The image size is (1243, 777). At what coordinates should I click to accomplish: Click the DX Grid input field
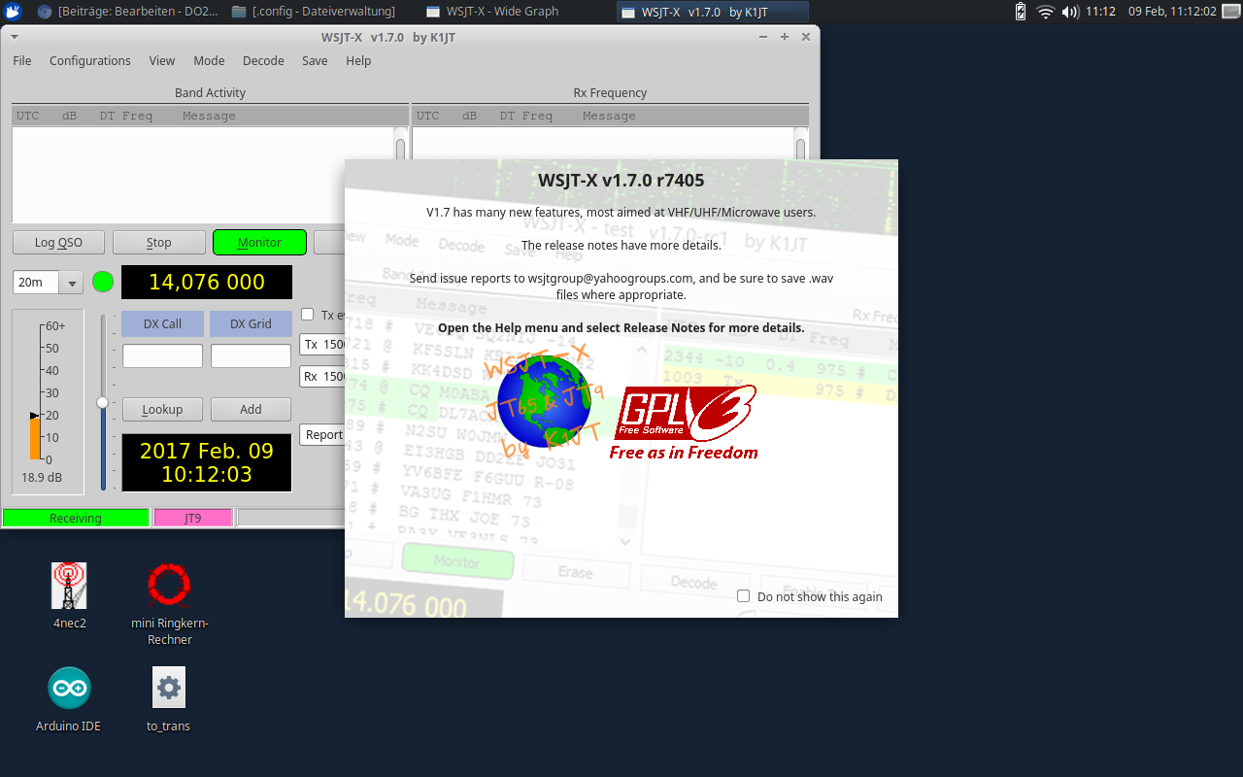[251, 356]
